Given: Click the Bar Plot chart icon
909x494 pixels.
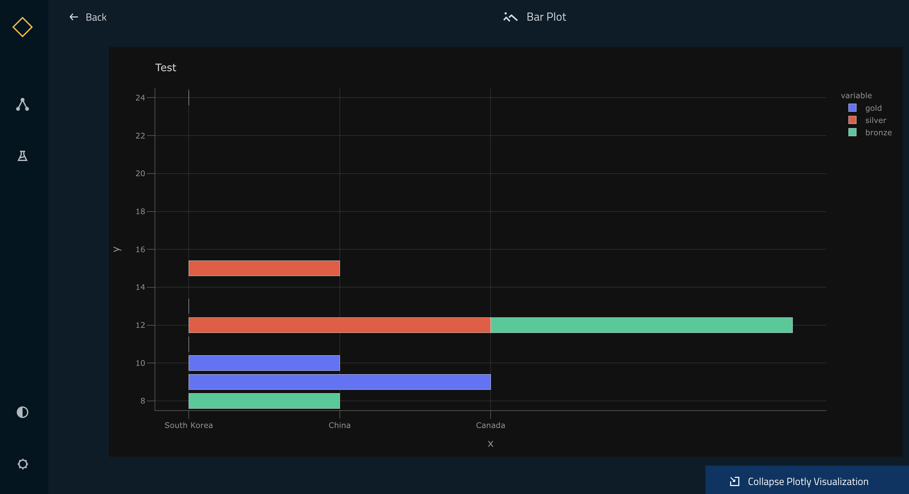Looking at the screenshot, I should point(510,17).
